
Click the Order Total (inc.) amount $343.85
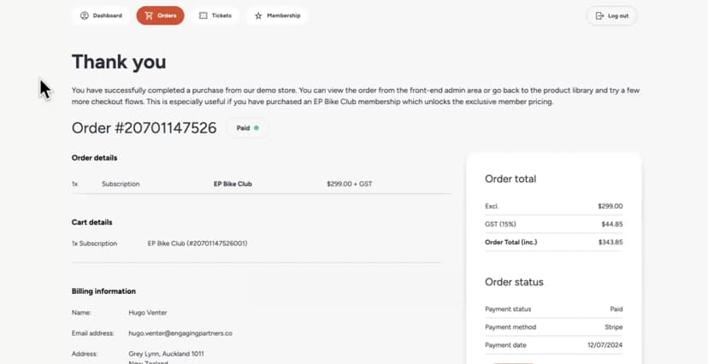611,242
